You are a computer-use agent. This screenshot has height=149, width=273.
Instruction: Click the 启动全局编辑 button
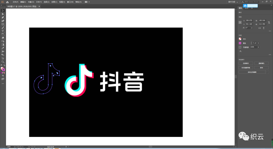[252, 72]
